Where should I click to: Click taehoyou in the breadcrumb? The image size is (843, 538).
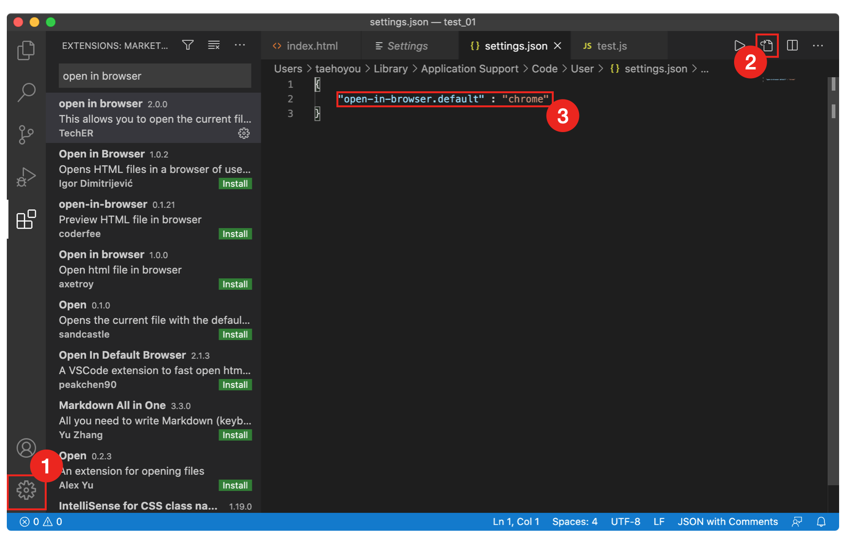(338, 69)
